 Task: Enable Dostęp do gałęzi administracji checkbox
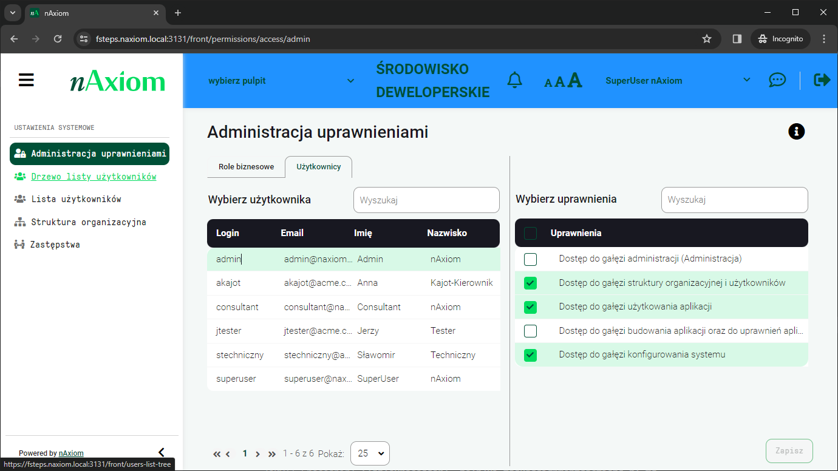(x=530, y=259)
